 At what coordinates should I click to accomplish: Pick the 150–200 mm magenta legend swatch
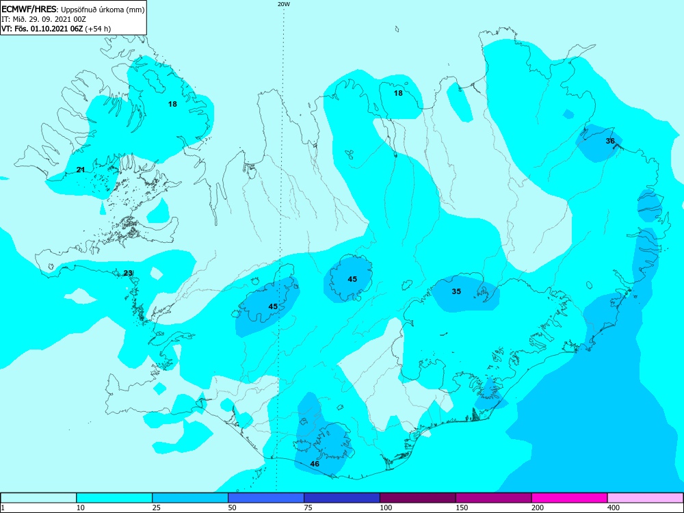[x=494, y=498]
